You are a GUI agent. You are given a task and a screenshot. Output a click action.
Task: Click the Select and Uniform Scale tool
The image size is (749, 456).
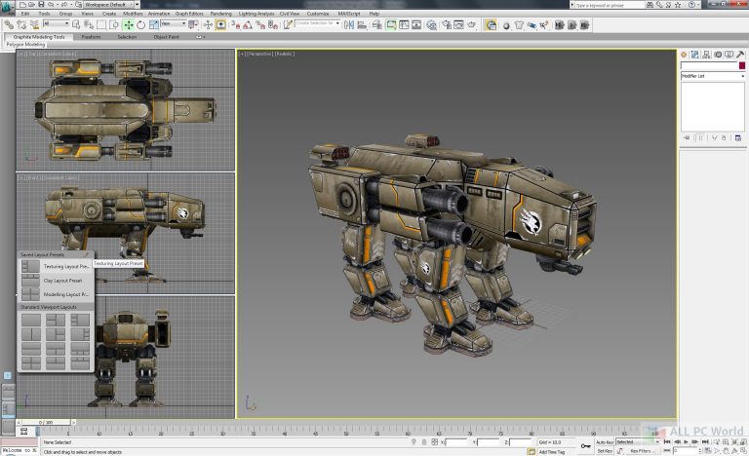pyautogui.click(x=151, y=24)
